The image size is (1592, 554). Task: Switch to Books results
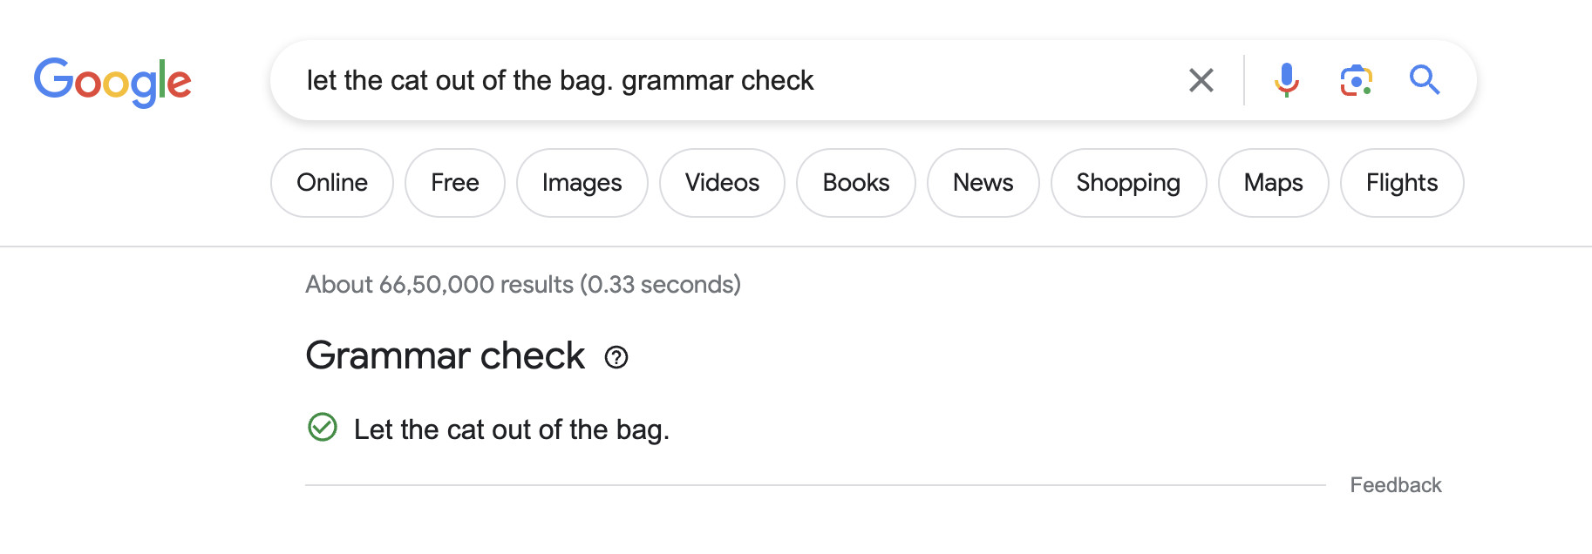[x=856, y=183]
